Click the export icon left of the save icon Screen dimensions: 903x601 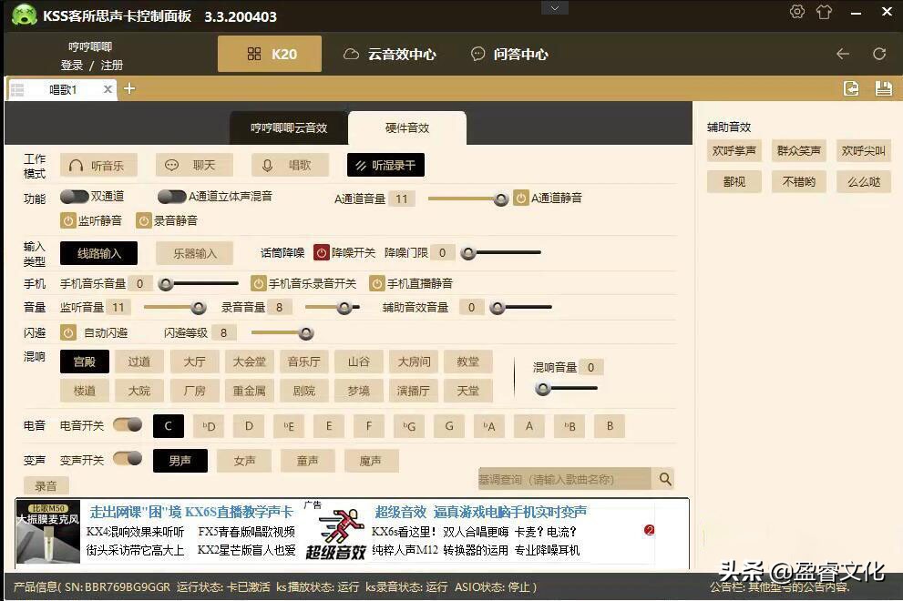[x=850, y=88]
